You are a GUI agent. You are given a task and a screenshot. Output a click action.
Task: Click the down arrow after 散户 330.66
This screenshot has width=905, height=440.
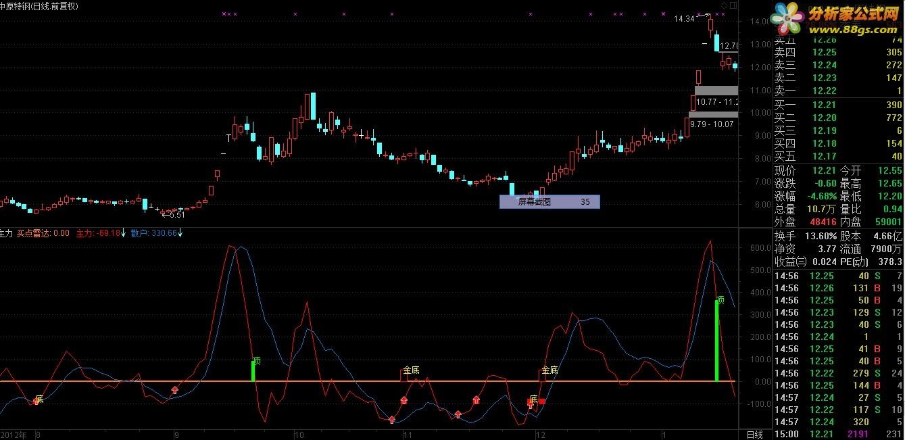pos(180,233)
